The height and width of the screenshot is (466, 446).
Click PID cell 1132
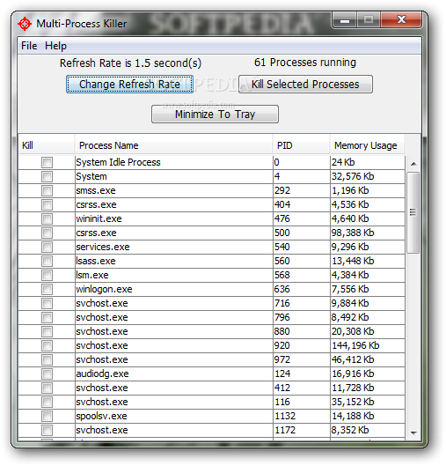click(x=285, y=416)
